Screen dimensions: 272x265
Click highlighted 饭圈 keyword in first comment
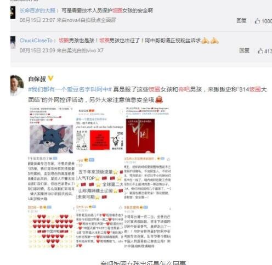117,10
